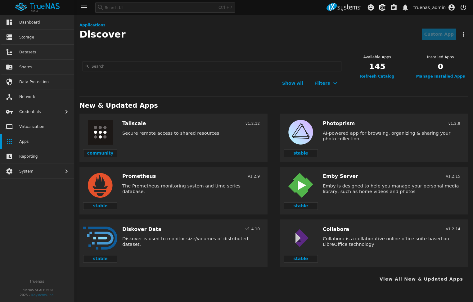This screenshot has width=473, height=302.
Task: Select the Network sidebar icon
Action: click(x=9, y=97)
